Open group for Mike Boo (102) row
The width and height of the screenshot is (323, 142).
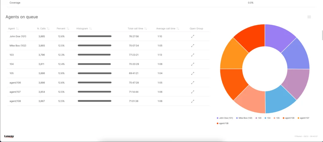tap(193, 46)
